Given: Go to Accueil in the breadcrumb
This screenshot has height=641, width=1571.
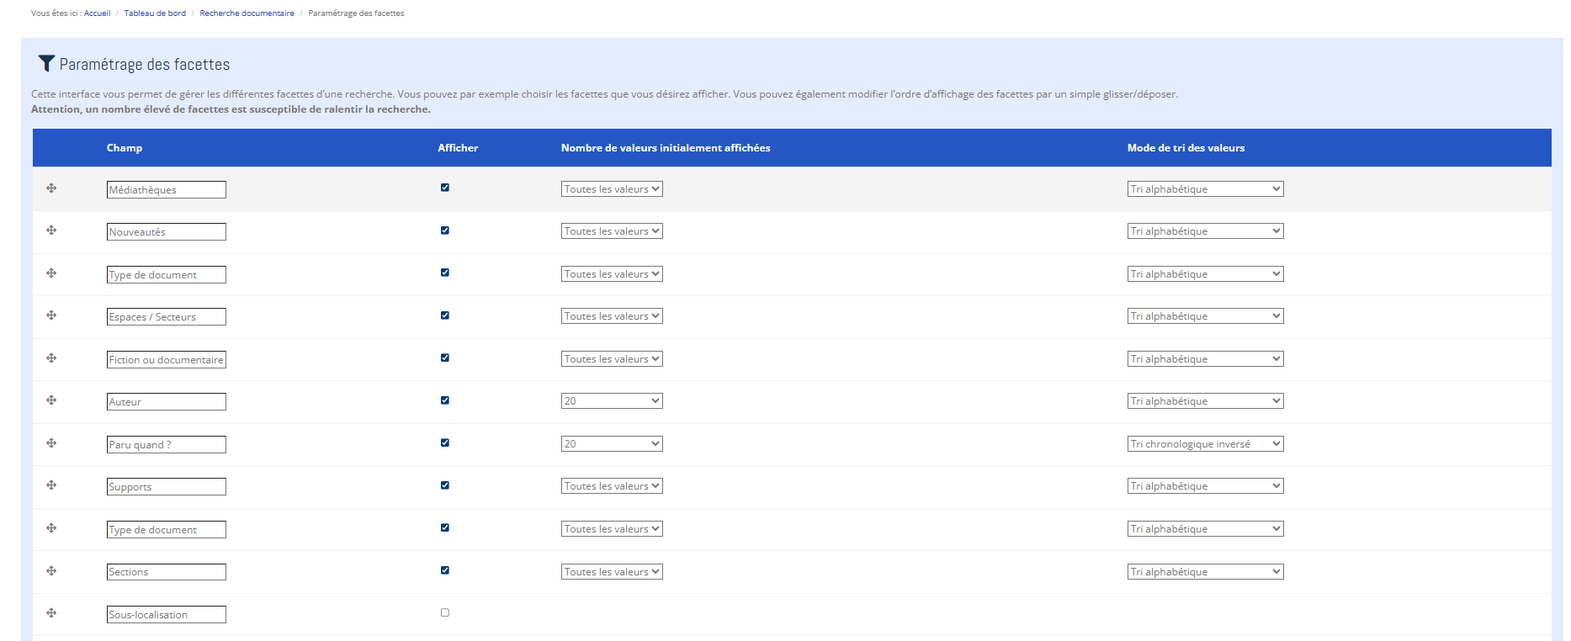Looking at the screenshot, I should click(x=97, y=13).
